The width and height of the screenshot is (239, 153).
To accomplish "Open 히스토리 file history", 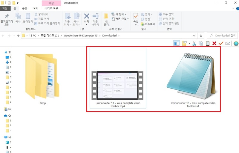I will (148, 24).
